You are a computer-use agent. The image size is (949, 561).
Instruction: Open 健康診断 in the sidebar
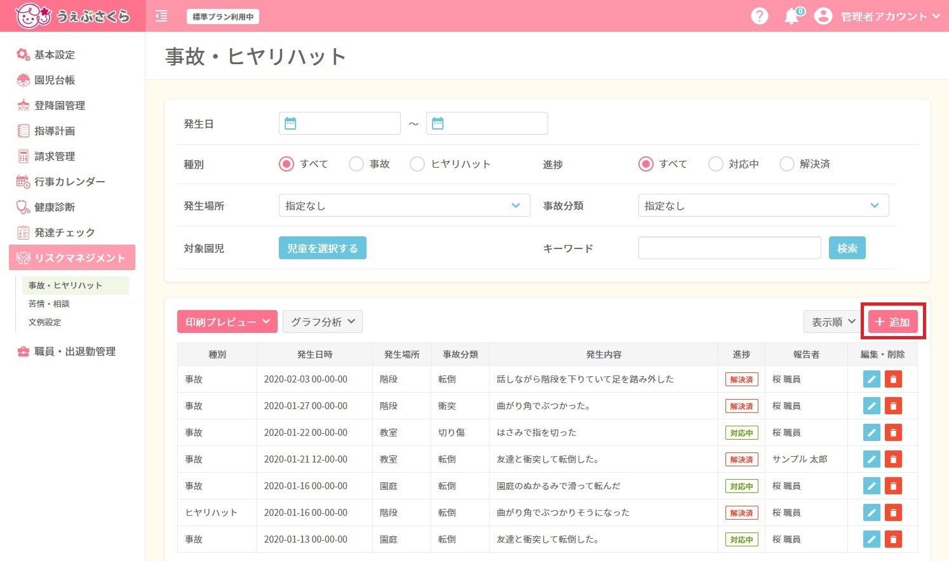(54, 207)
